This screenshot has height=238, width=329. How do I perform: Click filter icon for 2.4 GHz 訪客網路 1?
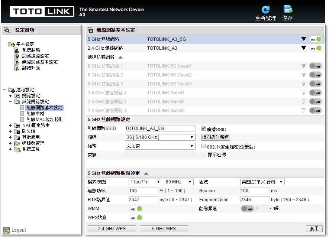tap(304, 92)
